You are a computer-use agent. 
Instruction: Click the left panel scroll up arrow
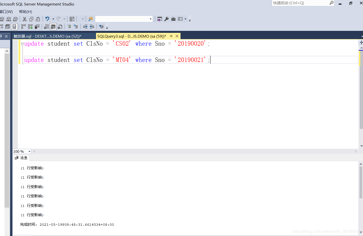(7, 51)
